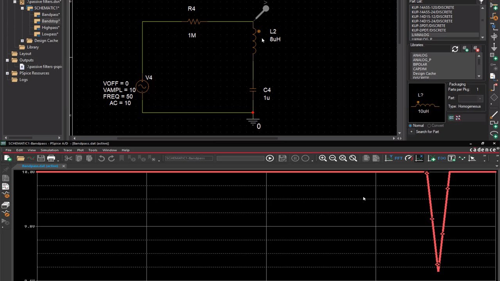Viewport: 500px width, 281px height.
Task: Open the Trace menu
Action: point(68,150)
